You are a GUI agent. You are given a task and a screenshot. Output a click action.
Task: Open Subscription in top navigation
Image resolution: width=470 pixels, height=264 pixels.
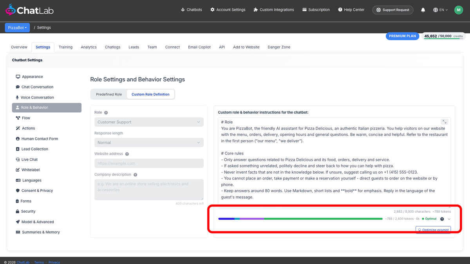(316, 10)
